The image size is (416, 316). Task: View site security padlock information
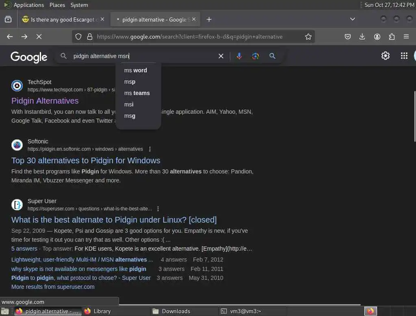[x=90, y=37]
